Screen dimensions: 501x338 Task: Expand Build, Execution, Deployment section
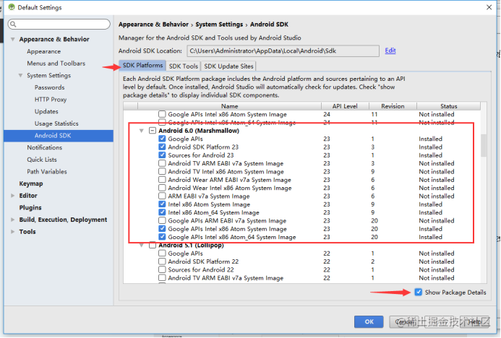tap(13, 220)
